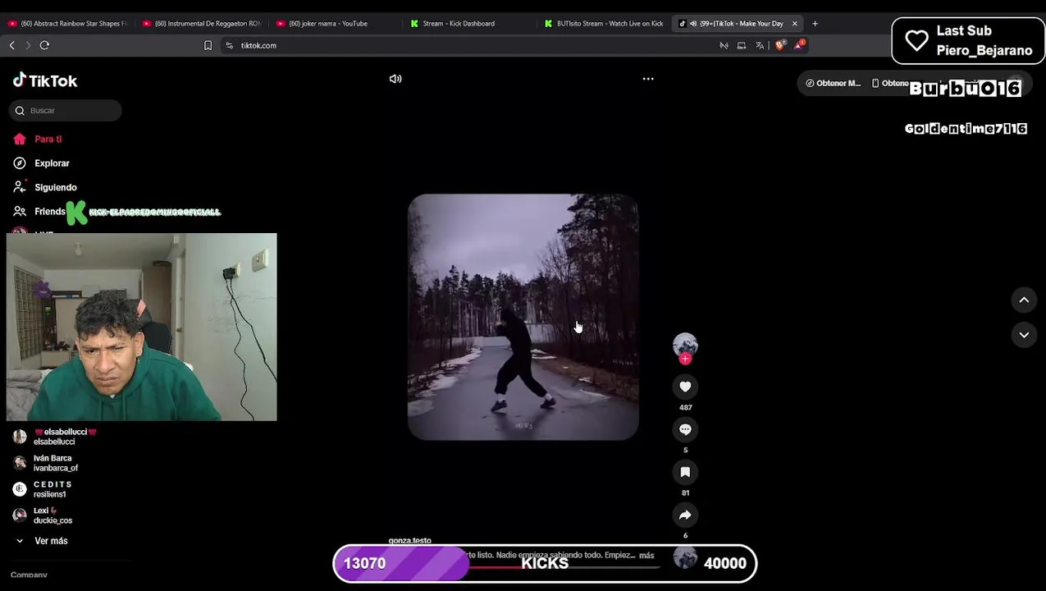1046x591 pixels.
Task: Go to previous video with up chevron
Action: click(1024, 300)
